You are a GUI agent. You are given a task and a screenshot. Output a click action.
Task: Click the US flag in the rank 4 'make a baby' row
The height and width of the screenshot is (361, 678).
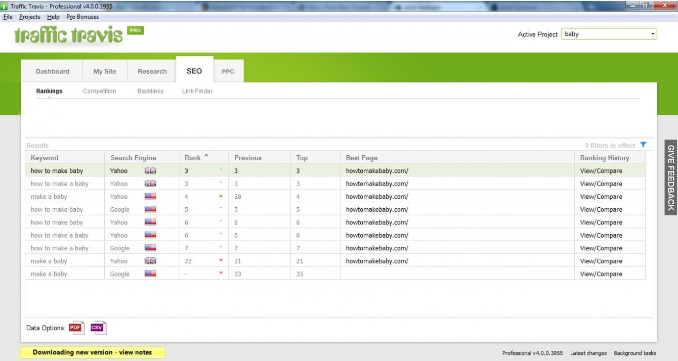[x=150, y=197]
